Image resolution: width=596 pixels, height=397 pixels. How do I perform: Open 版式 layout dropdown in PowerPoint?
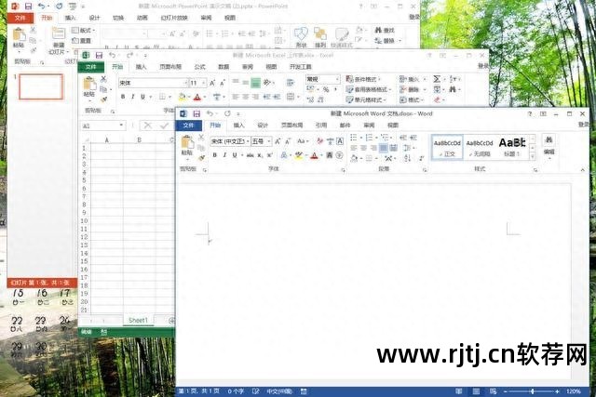click(x=84, y=30)
